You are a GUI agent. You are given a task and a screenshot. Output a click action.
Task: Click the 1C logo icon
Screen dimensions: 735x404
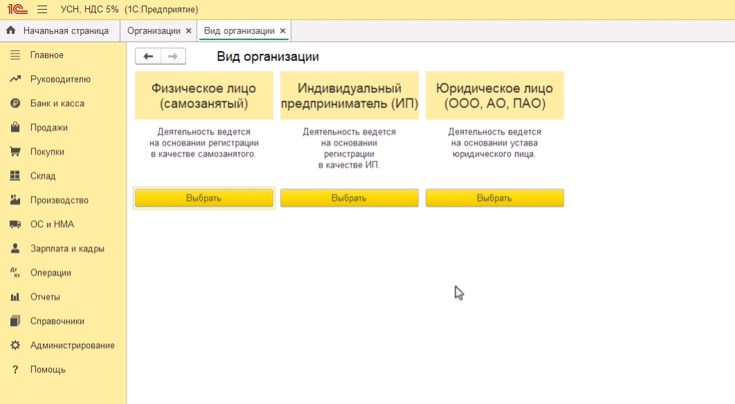coord(17,10)
